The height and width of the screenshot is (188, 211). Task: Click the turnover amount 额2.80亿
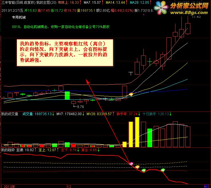point(103,11)
